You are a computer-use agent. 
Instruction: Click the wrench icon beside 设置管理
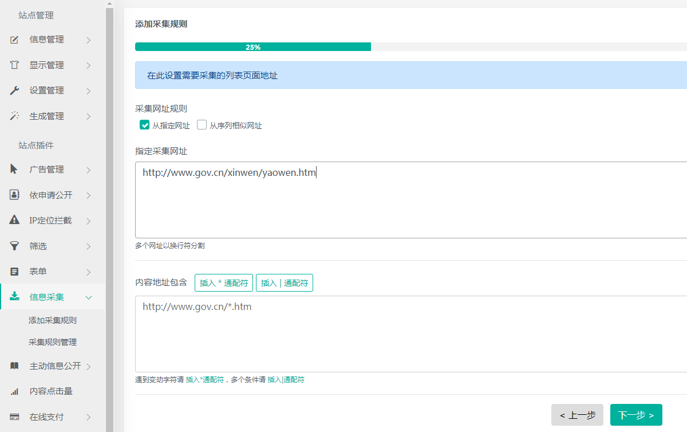point(15,91)
